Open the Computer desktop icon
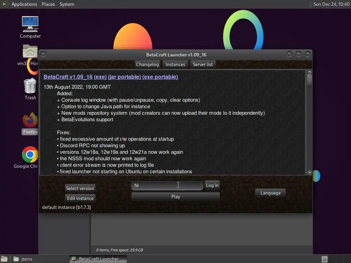This screenshot has height=263, width=351. coord(30,27)
